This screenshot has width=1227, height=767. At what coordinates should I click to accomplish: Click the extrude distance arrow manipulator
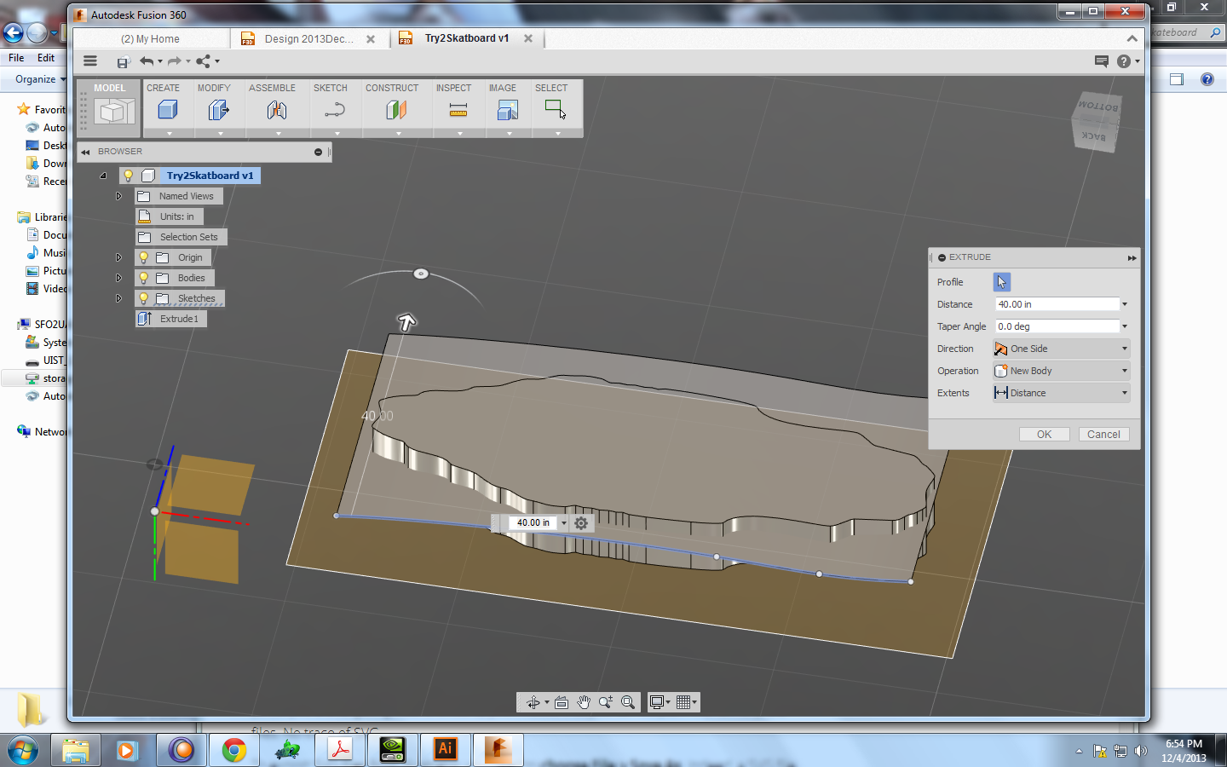click(406, 322)
